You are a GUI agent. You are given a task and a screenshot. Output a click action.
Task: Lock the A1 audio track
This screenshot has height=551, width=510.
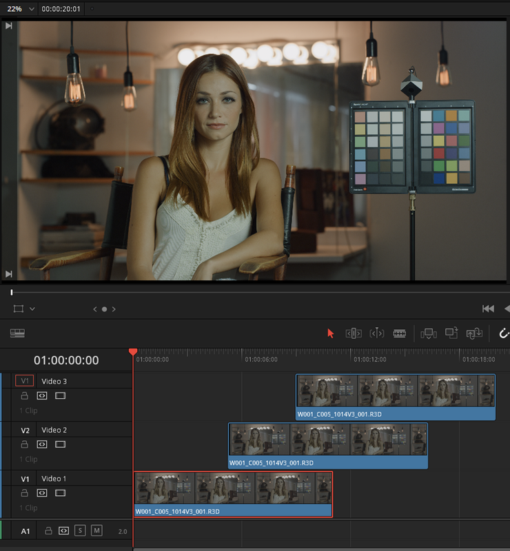coord(48,530)
